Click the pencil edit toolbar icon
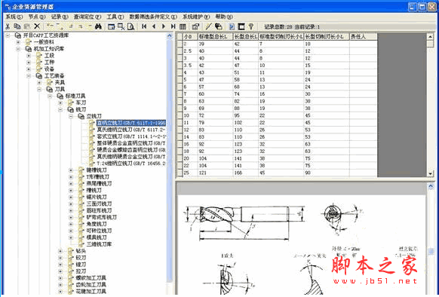This screenshot has height=297, width=439. point(208,26)
